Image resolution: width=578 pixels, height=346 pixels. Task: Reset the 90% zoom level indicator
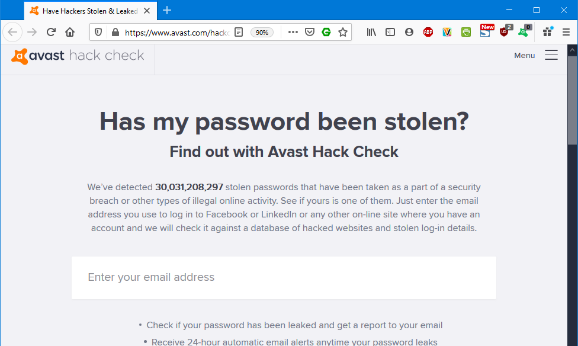pyautogui.click(x=262, y=33)
